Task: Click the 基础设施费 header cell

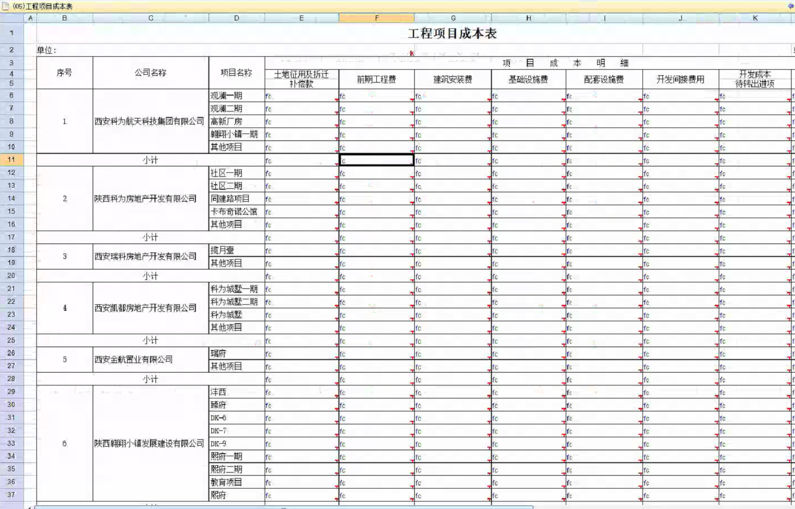Action: [x=529, y=79]
